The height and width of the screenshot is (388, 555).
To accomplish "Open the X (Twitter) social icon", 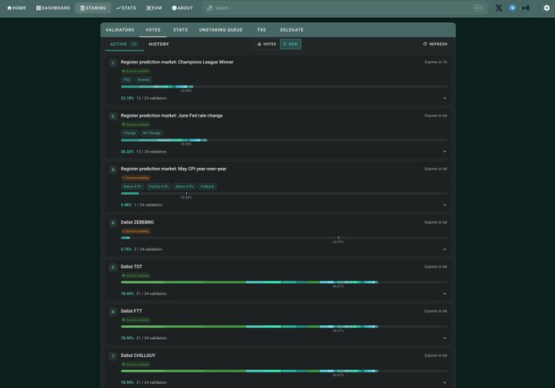I will [499, 8].
